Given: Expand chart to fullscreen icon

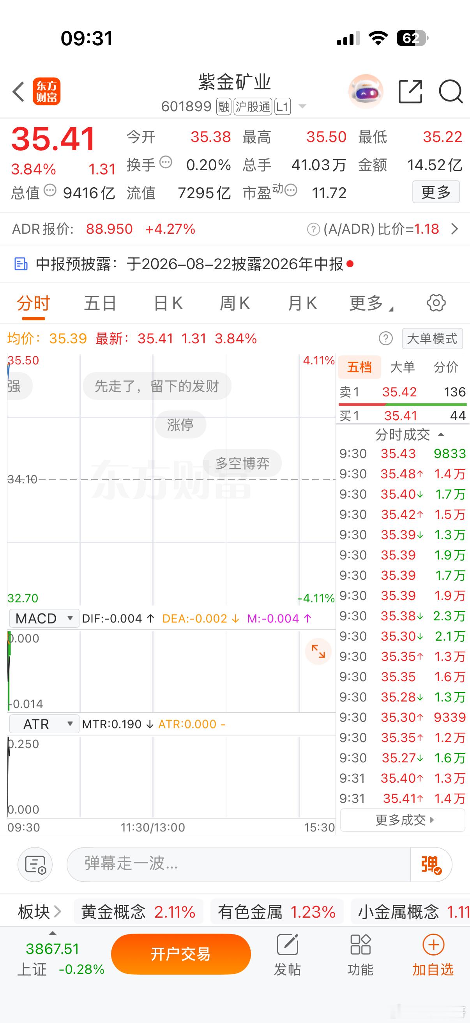Looking at the screenshot, I should coord(318,651).
